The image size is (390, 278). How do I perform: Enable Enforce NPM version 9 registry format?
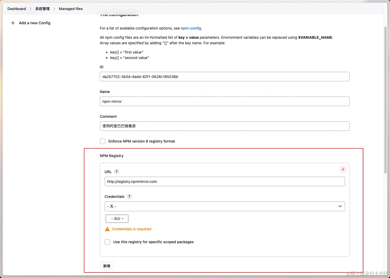[x=103, y=141]
